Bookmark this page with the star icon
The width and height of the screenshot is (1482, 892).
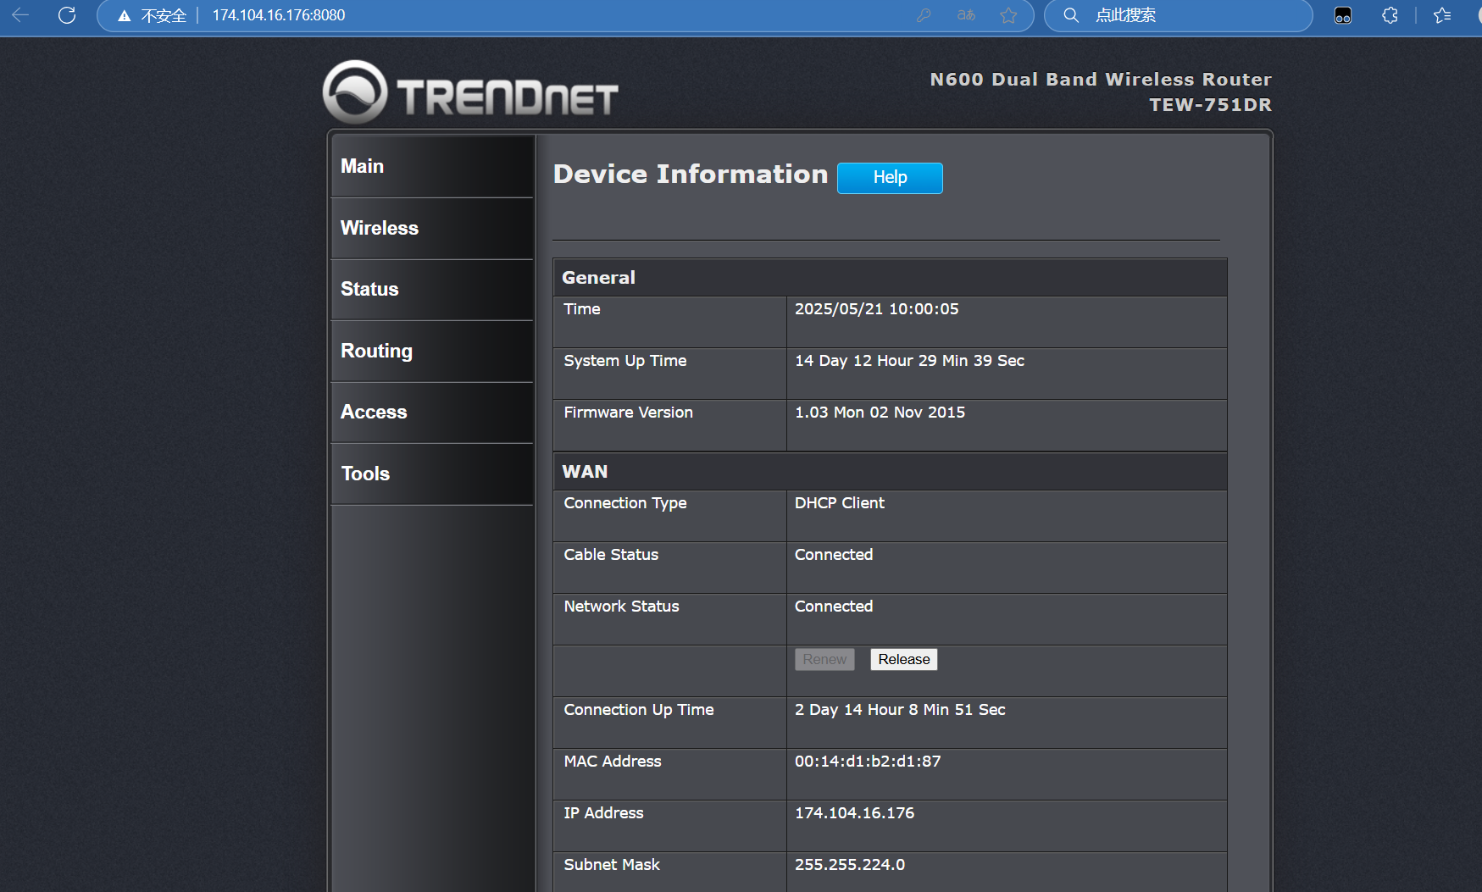click(1008, 15)
